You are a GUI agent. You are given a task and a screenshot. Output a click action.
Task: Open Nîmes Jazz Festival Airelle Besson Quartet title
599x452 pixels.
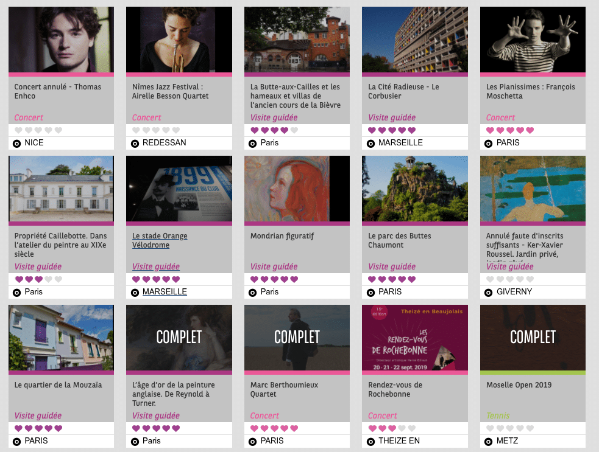171,91
